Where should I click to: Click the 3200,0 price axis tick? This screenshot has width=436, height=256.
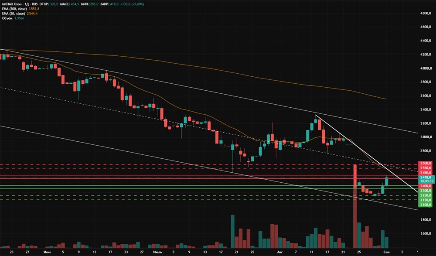tap(426, 123)
